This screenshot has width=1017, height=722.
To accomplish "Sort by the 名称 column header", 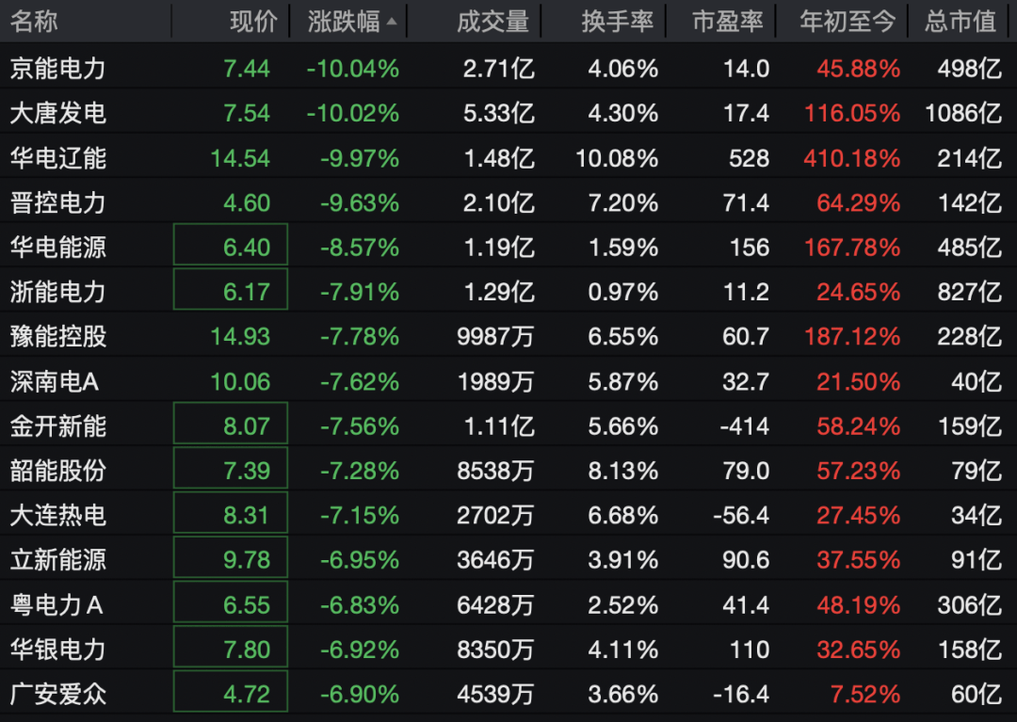I will tap(34, 22).
